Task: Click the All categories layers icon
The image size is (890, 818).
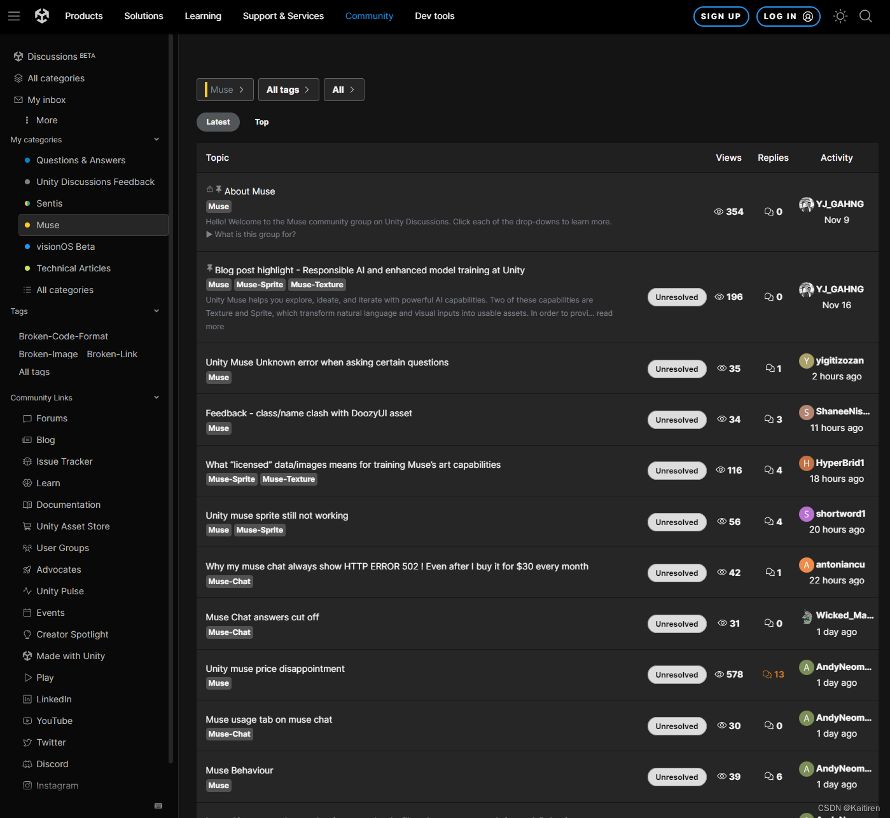Action: pyautogui.click(x=18, y=78)
